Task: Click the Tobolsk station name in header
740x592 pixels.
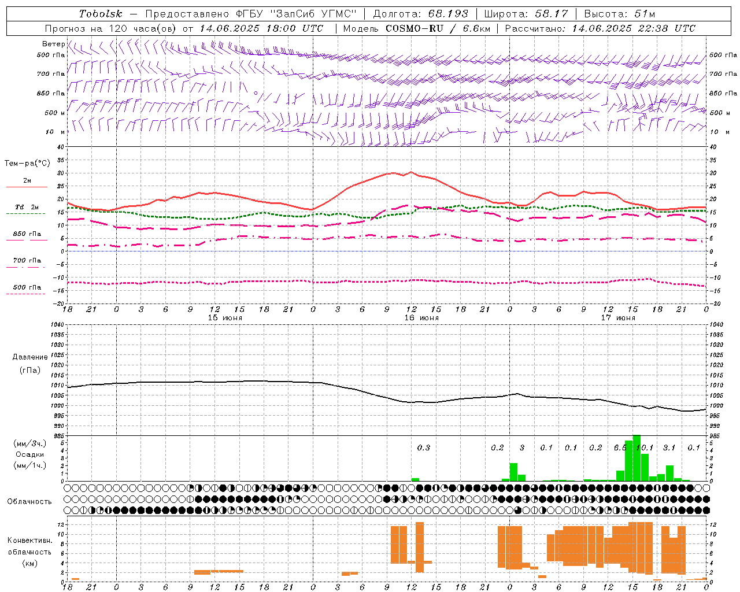Action: click(x=101, y=13)
